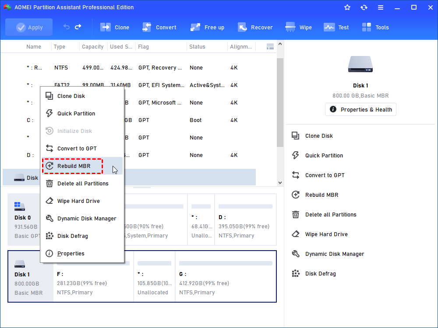Click Clone Disk in the right panel
The width and height of the screenshot is (438, 328).
pyautogui.click(x=312, y=136)
